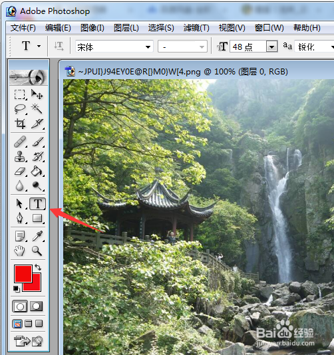Screen dimensions: 334x355
Task: Select the Clone Stamp tool
Action: (20, 157)
